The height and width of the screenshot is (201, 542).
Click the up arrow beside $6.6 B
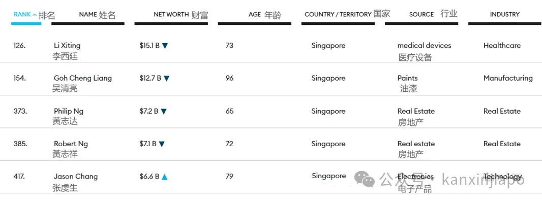coord(165,177)
